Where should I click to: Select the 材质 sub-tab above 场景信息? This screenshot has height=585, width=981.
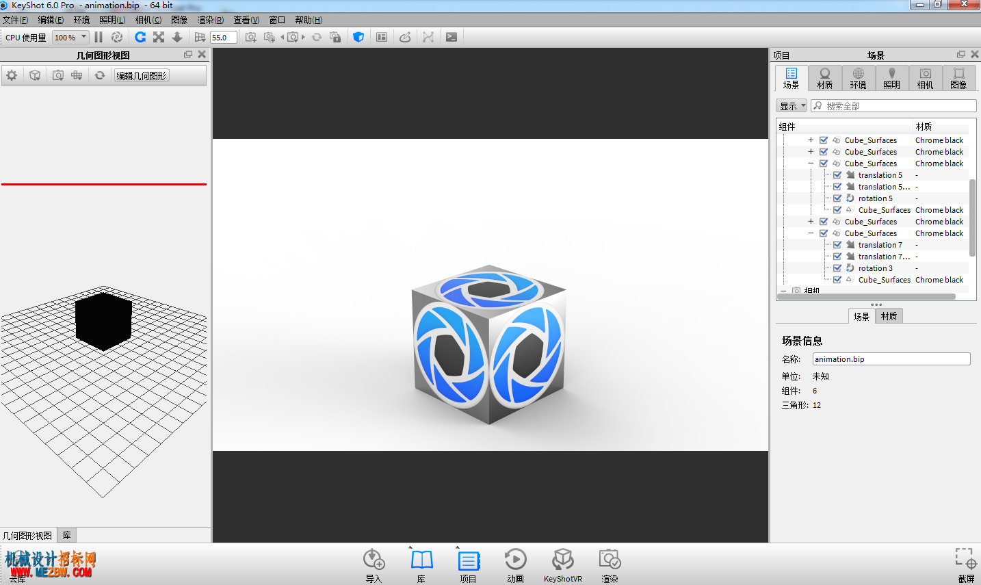point(889,316)
